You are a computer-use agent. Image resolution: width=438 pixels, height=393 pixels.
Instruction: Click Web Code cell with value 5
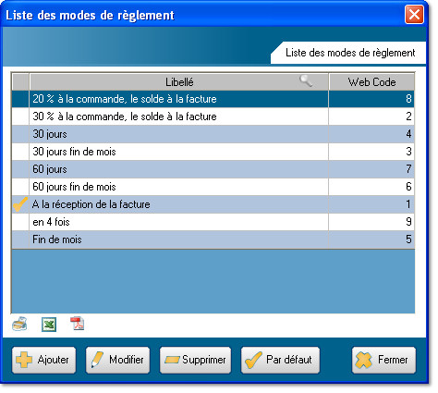pos(371,239)
